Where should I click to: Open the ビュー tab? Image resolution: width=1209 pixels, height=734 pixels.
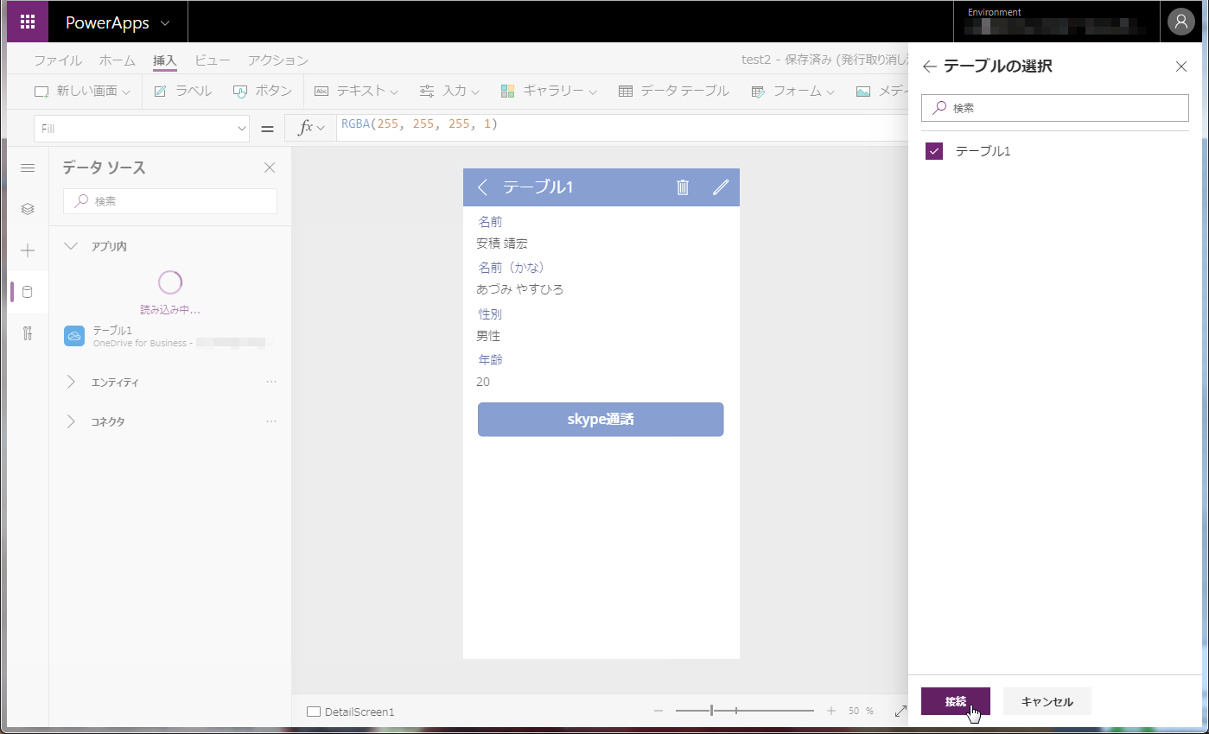(213, 60)
